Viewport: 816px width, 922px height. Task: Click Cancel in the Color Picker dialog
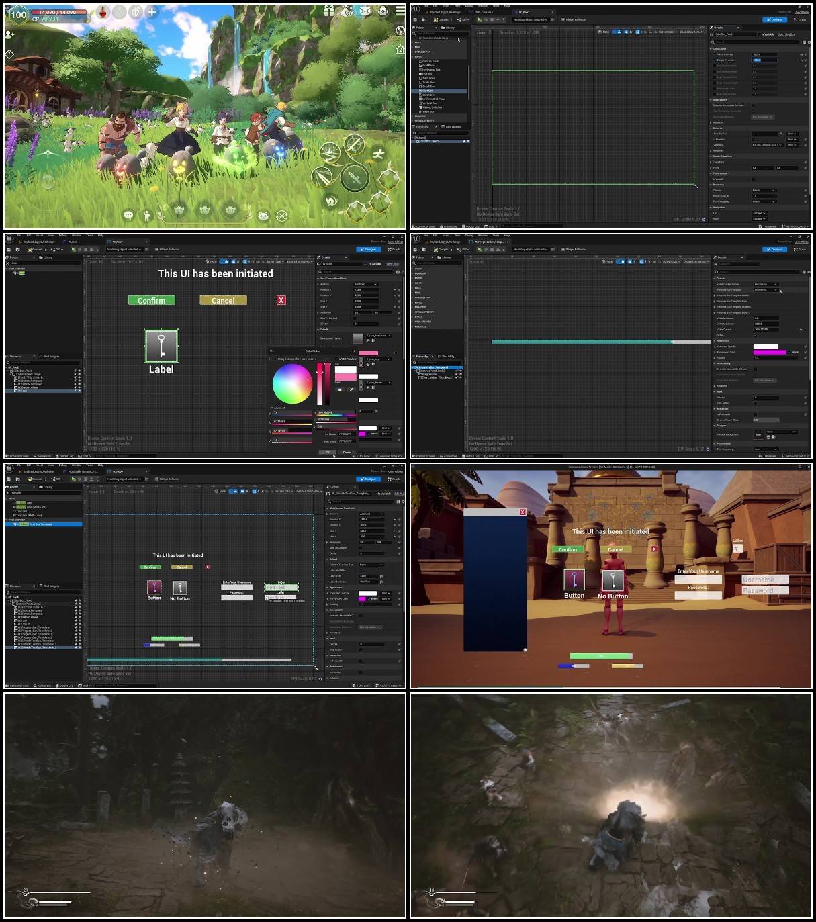click(347, 452)
